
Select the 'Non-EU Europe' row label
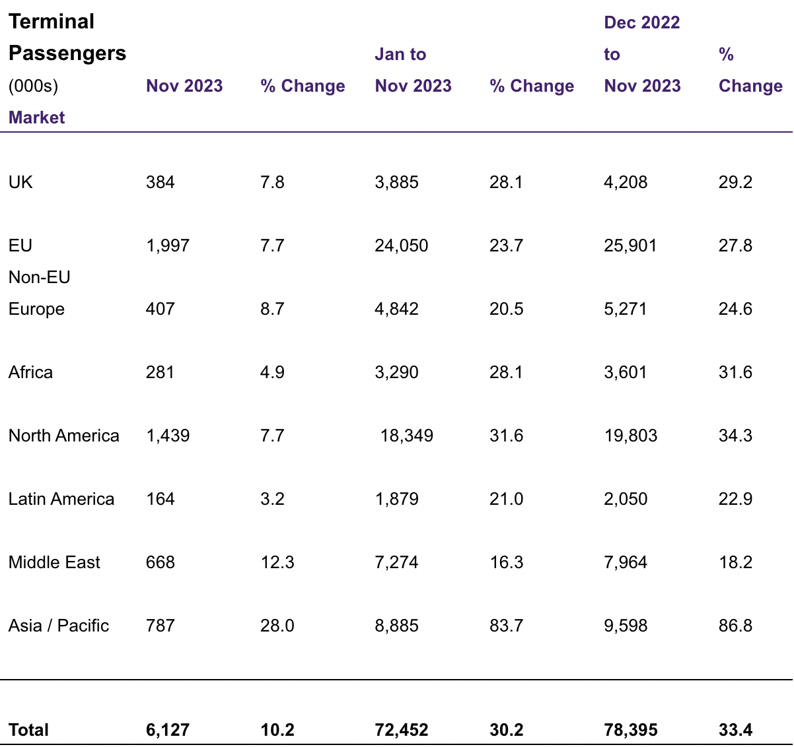point(39,293)
